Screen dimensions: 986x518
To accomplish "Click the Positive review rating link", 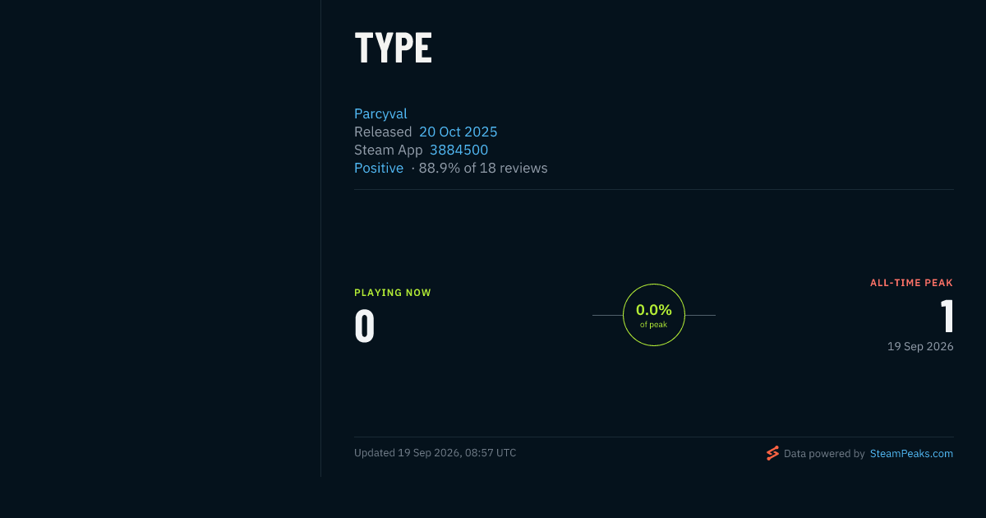I will point(379,168).
